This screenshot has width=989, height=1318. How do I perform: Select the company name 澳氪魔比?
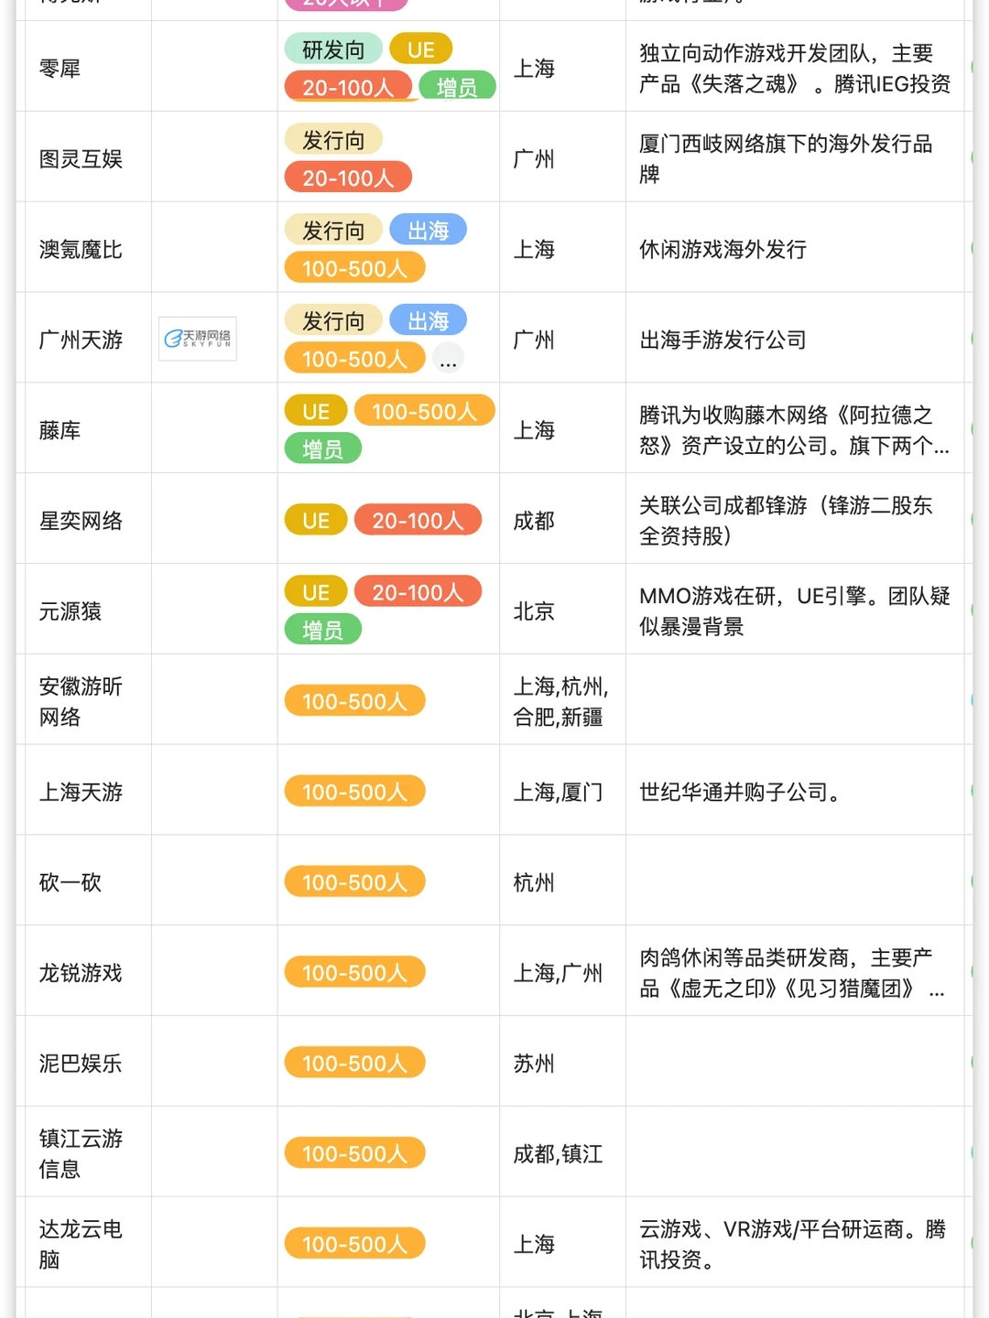pyautogui.click(x=81, y=250)
